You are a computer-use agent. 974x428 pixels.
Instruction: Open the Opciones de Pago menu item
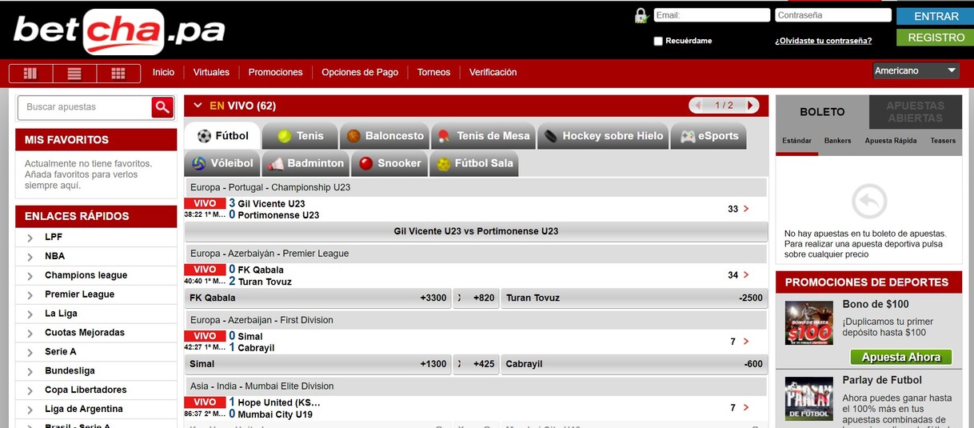[360, 72]
